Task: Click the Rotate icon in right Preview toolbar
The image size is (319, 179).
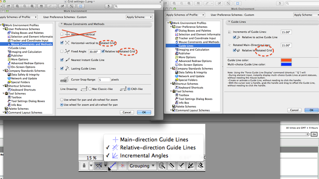Action: point(280,4)
